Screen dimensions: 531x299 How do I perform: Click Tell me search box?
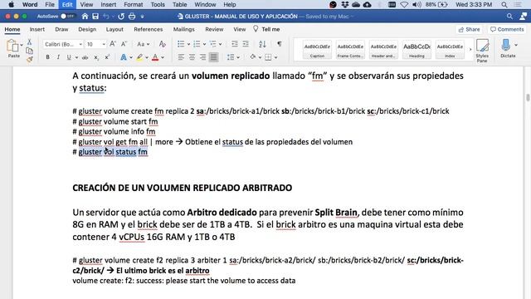[x=266, y=30]
